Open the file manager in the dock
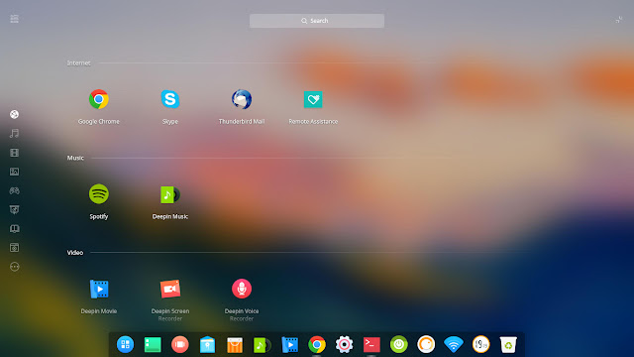The width and height of the screenshot is (634, 357). pos(207,344)
